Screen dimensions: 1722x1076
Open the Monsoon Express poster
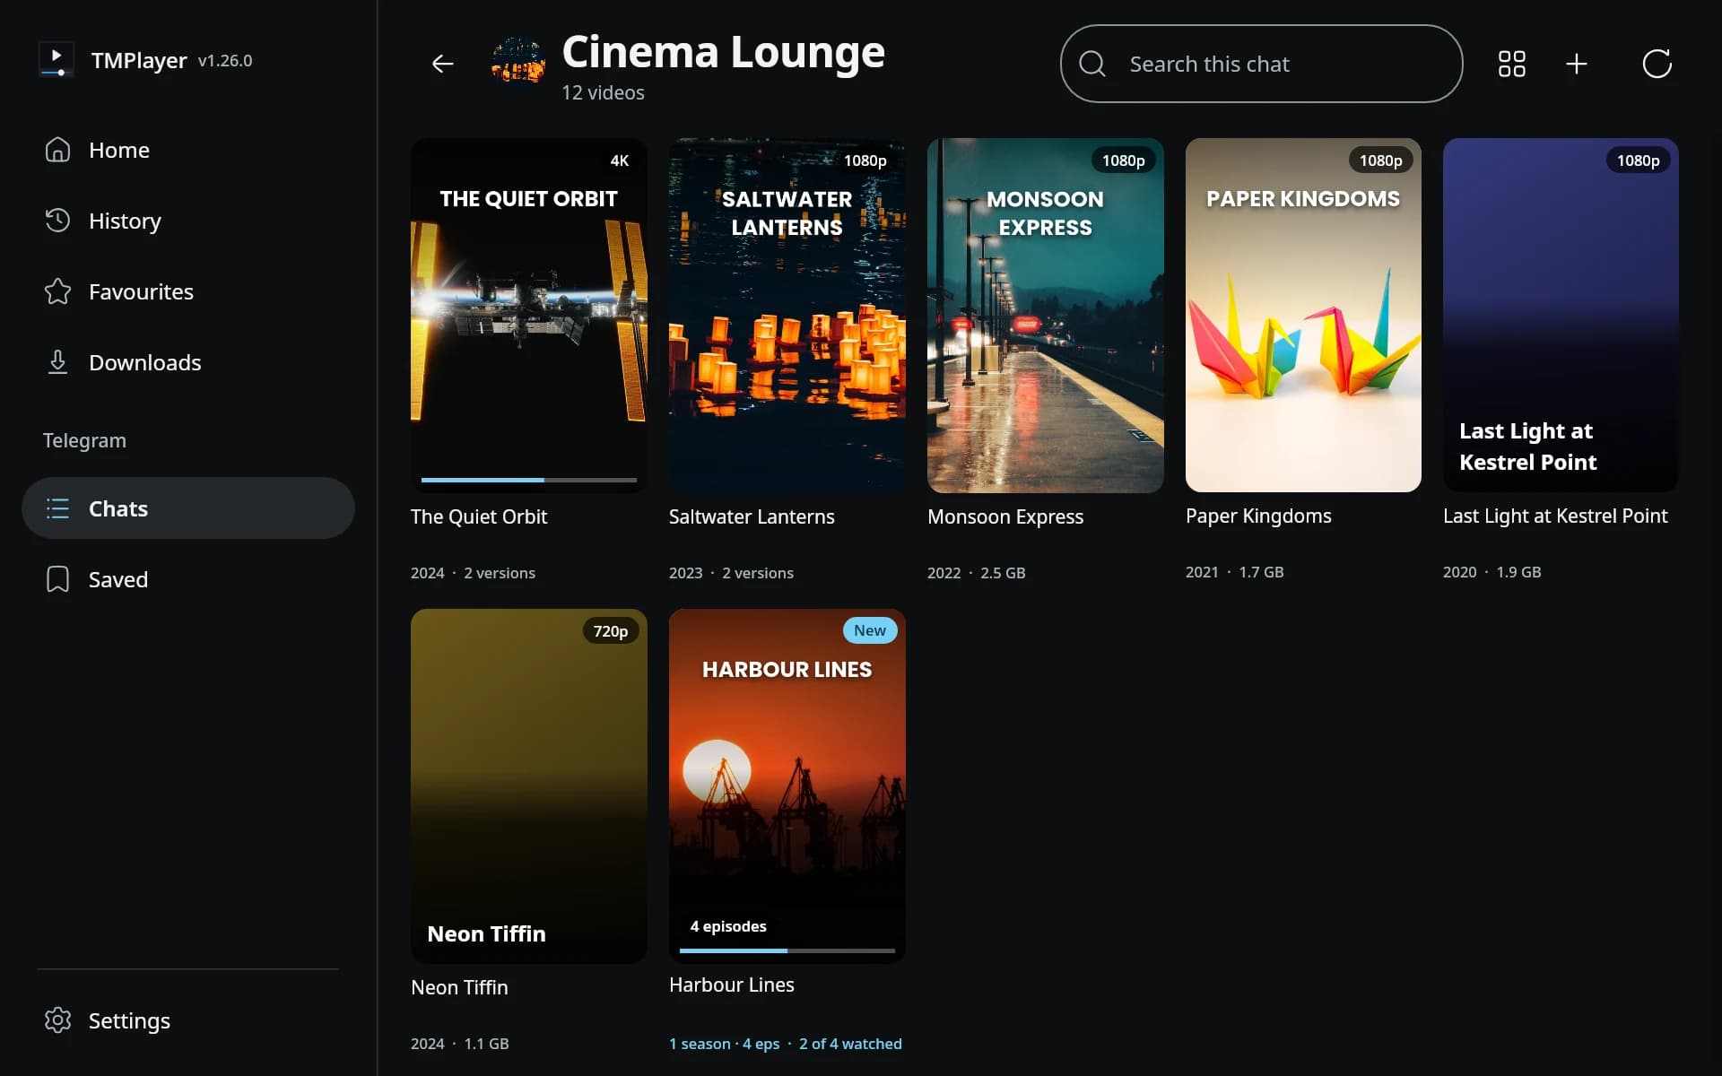tap(1046, 315)
